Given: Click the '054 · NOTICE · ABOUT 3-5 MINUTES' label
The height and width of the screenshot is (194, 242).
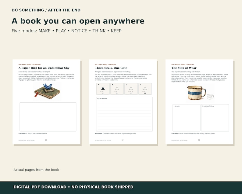Looking at the screenshot, I should pos(183,65).
